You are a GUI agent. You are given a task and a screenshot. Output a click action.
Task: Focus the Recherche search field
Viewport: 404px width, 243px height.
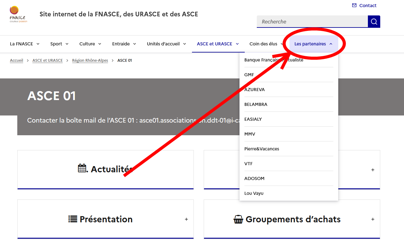pos(312,22)
